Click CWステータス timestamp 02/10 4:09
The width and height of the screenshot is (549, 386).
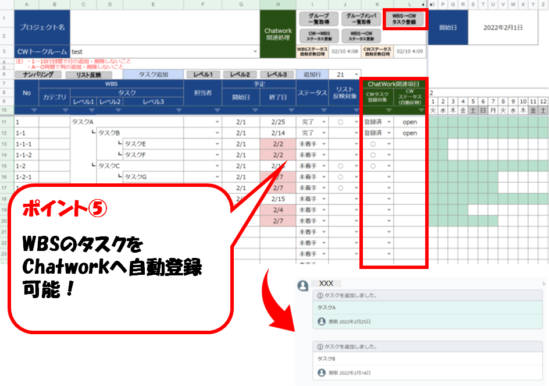pyautogui.click(x=409, y=51)
